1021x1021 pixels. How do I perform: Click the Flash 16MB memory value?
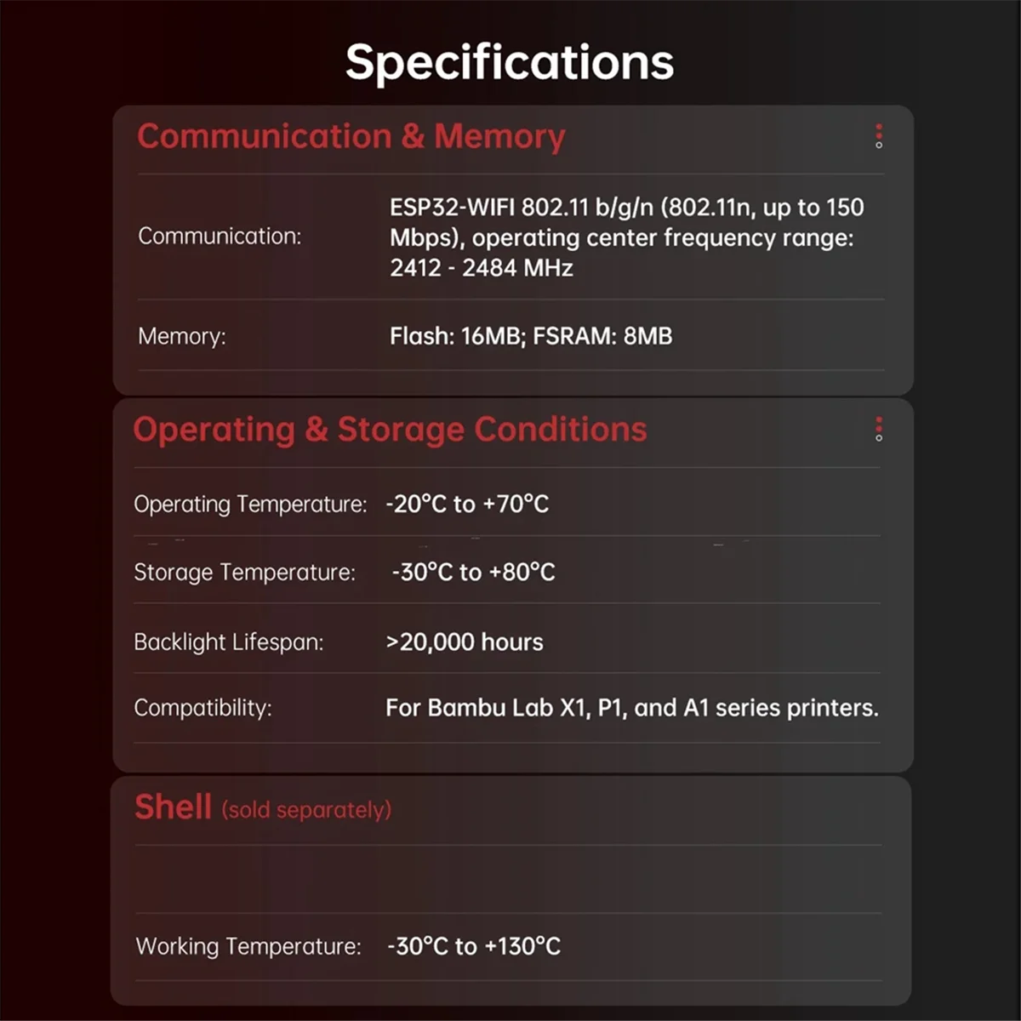click(x=531, y=336)
